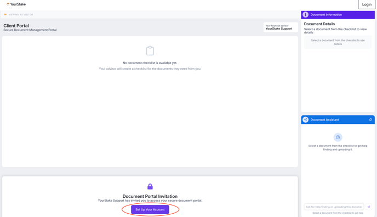Click the Client Portal heading
Image resolution: width=377 pixels, height=217 pixels.
click(x=16, y=26)
